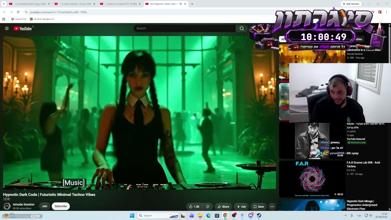This screenshot has height=220, width=391.
Task: Dislike the Hypnotic Dark Code video
Action: (208, 207)
